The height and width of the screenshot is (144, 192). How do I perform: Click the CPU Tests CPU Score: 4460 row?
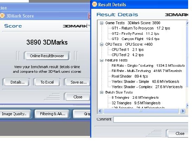(x=129, y=44)
